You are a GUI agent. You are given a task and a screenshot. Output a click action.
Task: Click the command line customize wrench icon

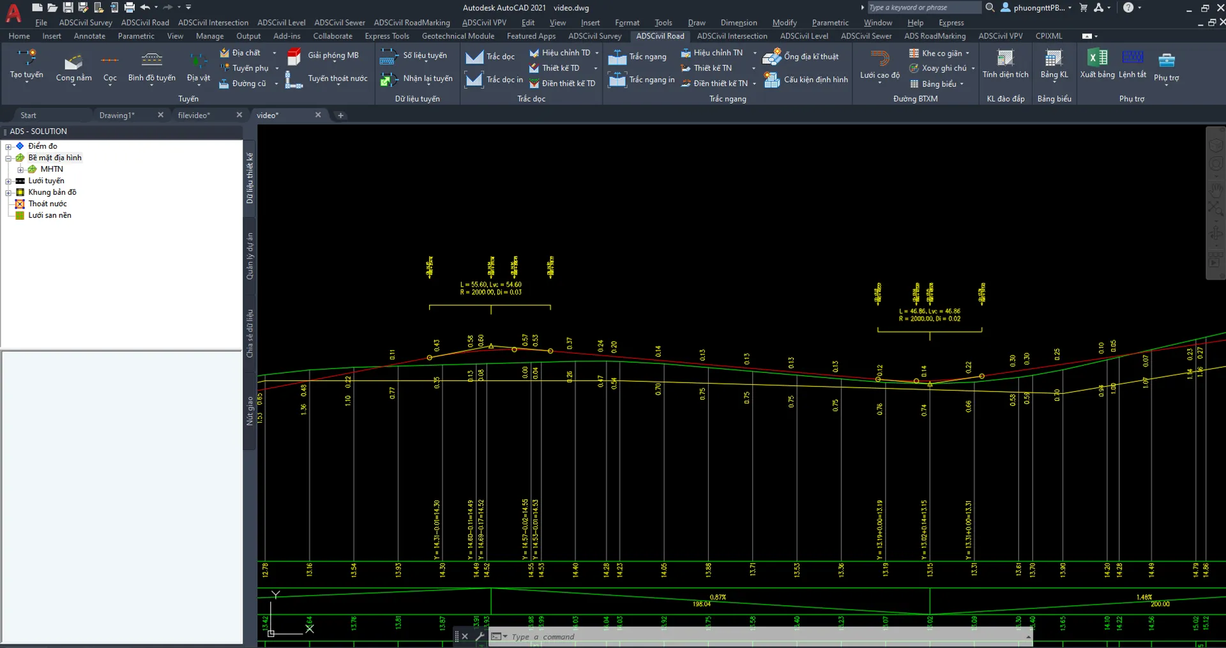(480, 637)
